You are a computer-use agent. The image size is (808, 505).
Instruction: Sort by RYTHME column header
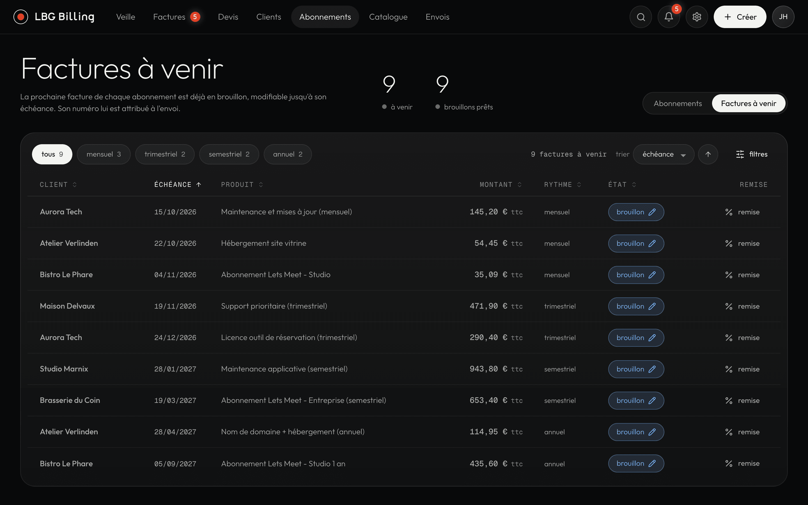tap(563, 185)
